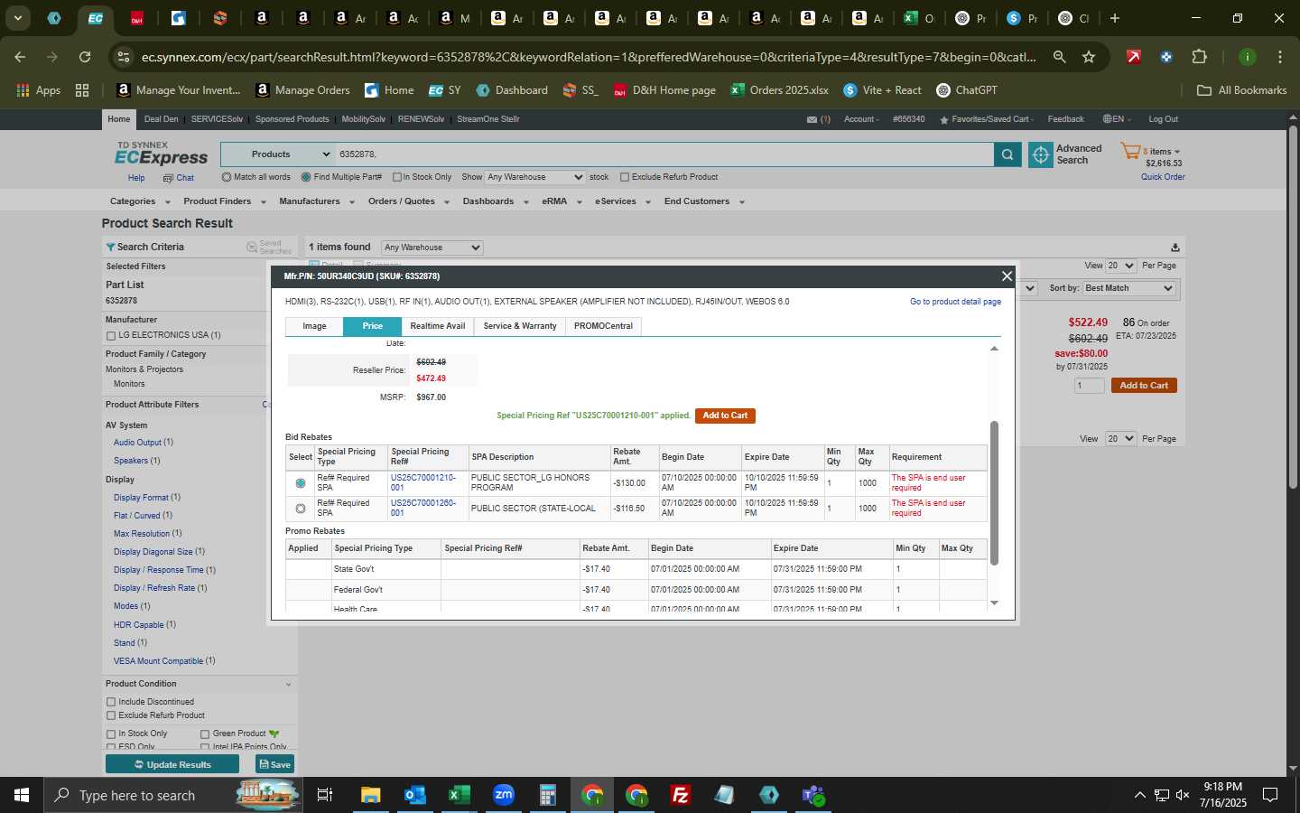
Task: Click the export download icon in results header
Action: point(1175,248)
